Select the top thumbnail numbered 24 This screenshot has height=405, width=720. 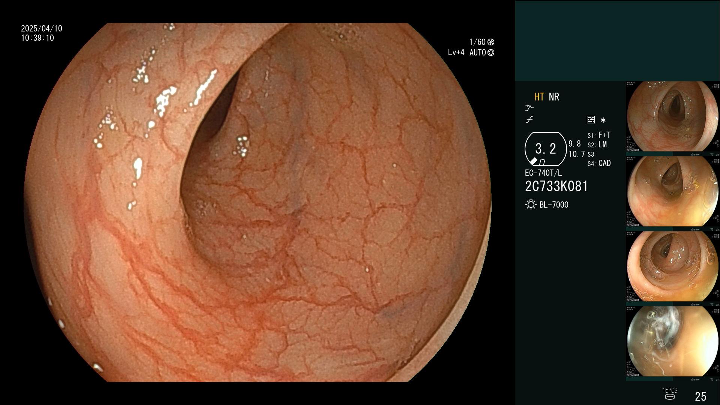pos(672,118)
